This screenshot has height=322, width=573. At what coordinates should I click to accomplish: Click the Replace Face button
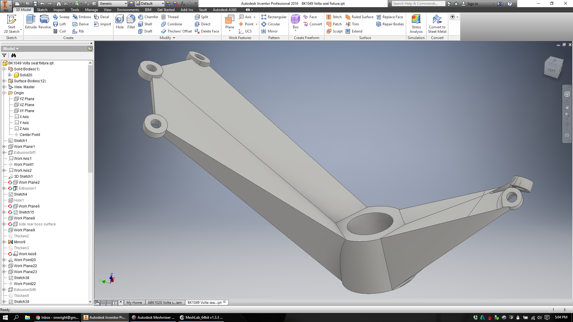[390, 17]
